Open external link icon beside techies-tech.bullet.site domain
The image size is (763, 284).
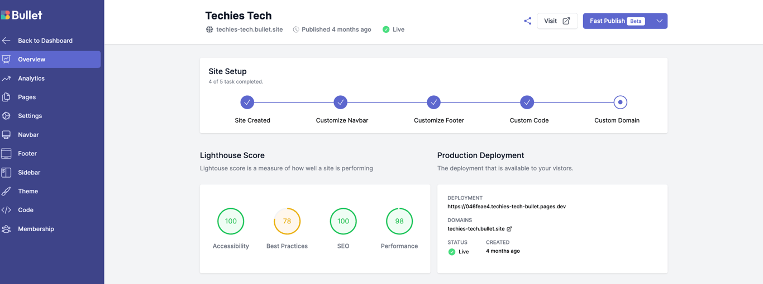509,229
